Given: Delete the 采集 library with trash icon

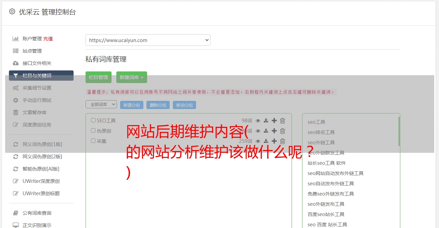Looking at the screenshot, I should (283, 141).
